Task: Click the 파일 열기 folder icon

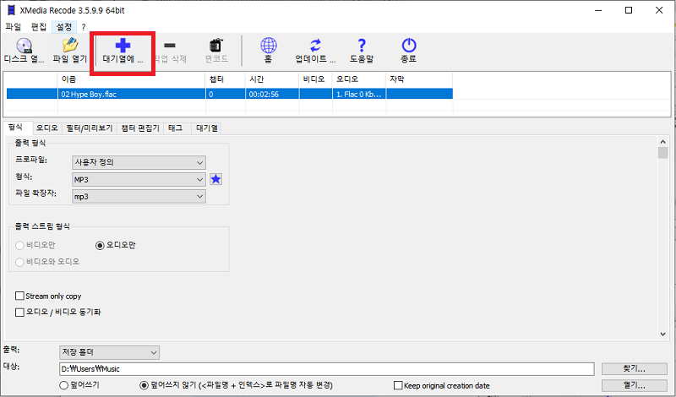Action: click(70, 46)
